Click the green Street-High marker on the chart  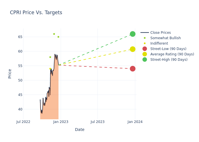[132, 34]
